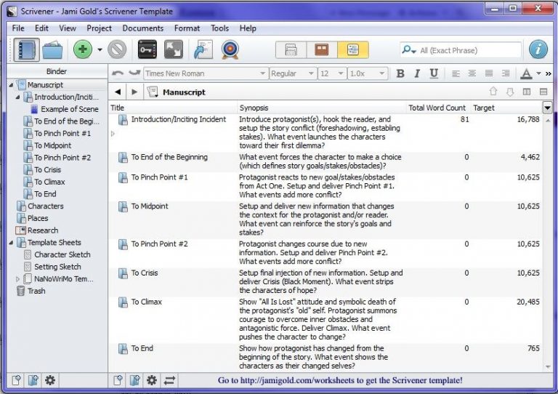Open the Format menu
558x394 pixels.
tap(187, 28)
